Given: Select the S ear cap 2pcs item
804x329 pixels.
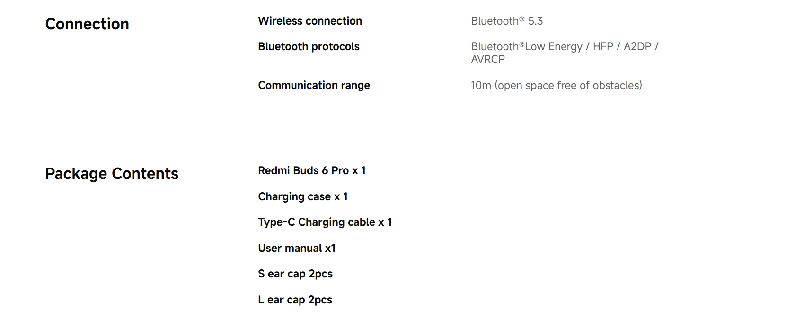Looking at the screenshot, I should [x=295, y=274].
